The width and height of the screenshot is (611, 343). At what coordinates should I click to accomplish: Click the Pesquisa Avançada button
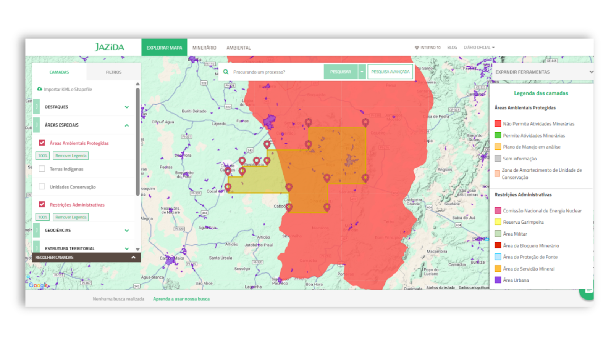[390, 72]
